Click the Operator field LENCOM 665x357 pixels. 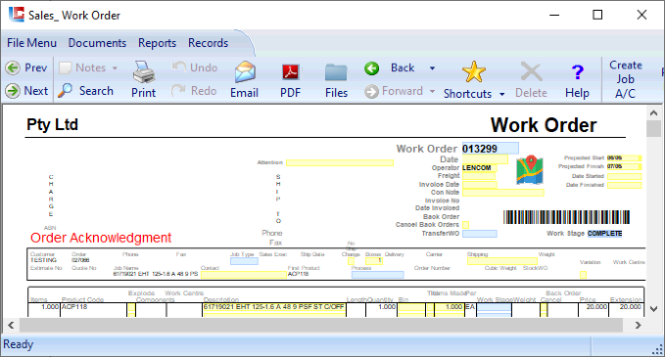pyautogui.click(x=480, y=167)
